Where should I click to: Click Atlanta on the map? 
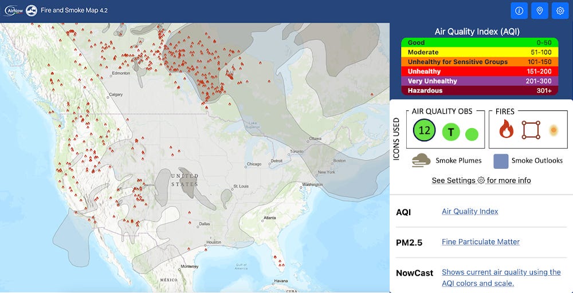point(269,218)
